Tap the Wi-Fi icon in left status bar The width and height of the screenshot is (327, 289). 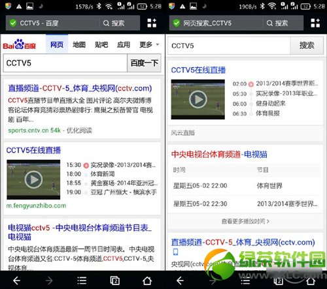tap(109, 7)
